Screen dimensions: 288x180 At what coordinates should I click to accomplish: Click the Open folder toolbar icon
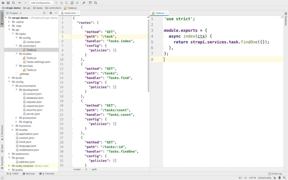pos(3,3)
